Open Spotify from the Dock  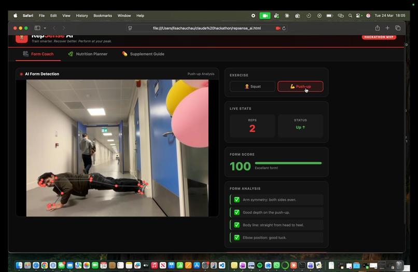coord(260,265)
